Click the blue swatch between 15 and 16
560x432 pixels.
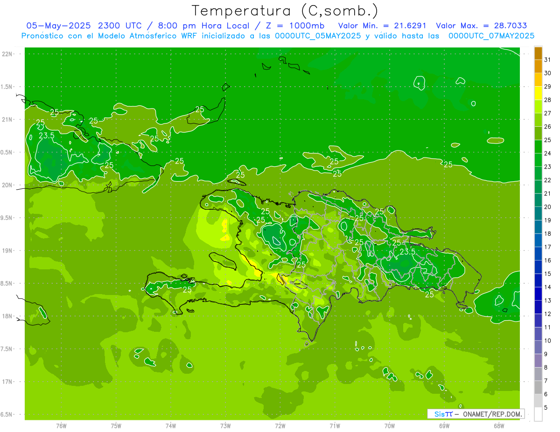(x=538, y=267)
